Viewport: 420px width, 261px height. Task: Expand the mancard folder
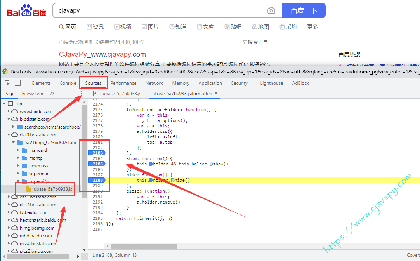18,150
